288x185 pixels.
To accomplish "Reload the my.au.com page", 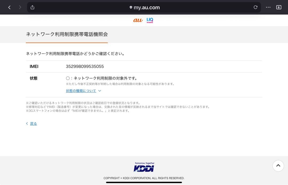I will coord(255,7).
